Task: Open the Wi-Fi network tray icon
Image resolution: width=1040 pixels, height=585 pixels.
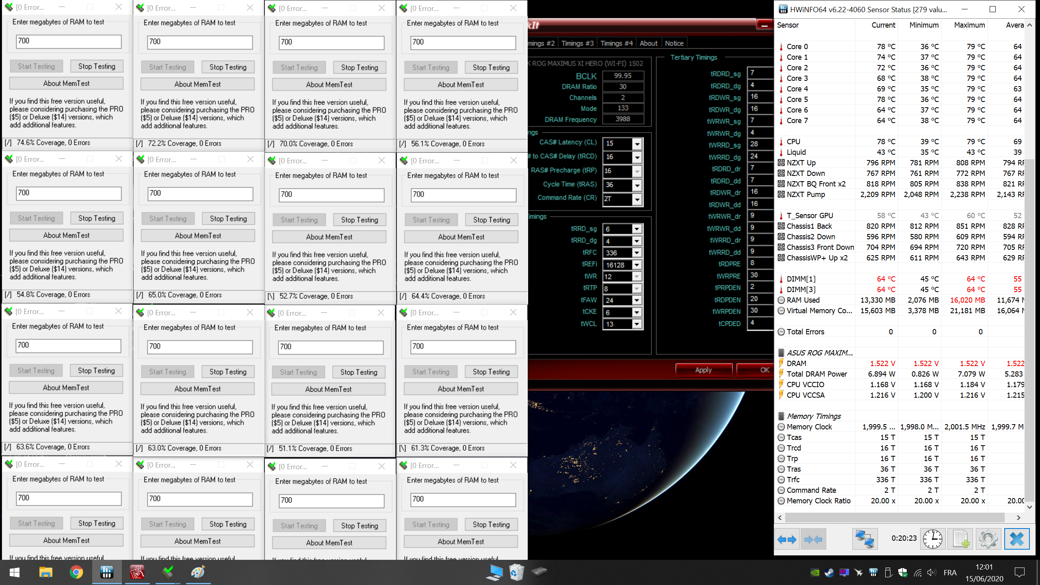Action: pyautogui.click(x=918, y=573)
